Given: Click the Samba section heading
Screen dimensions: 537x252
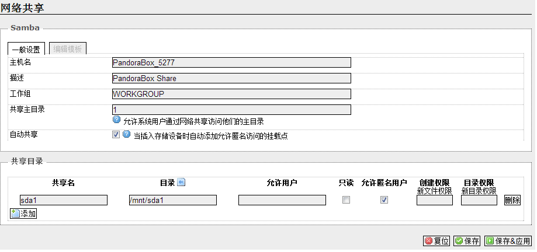Looking at the screenshot, I should pos(25,28).
